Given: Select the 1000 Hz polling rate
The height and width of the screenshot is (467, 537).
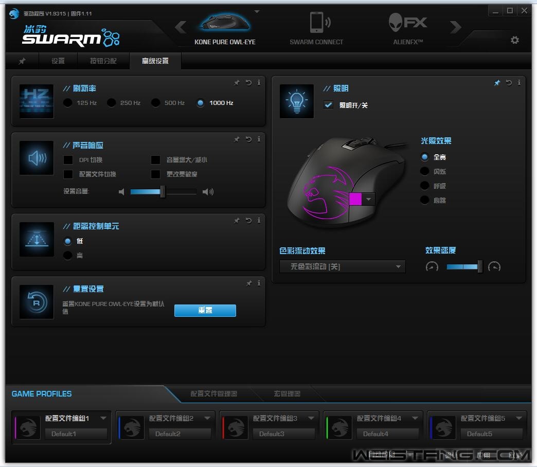Looking at the screenshot, I should click(x=201, y=103).
